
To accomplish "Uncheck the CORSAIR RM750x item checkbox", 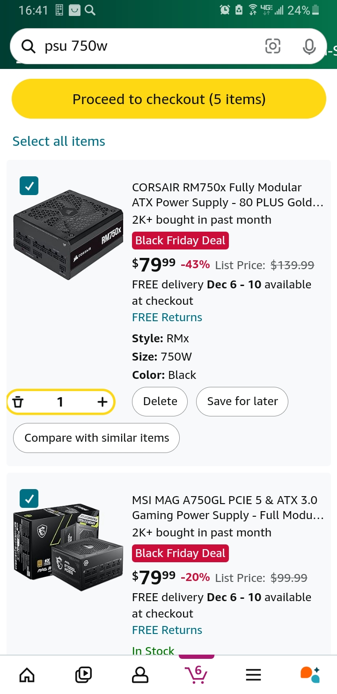I will coord(29,186).
